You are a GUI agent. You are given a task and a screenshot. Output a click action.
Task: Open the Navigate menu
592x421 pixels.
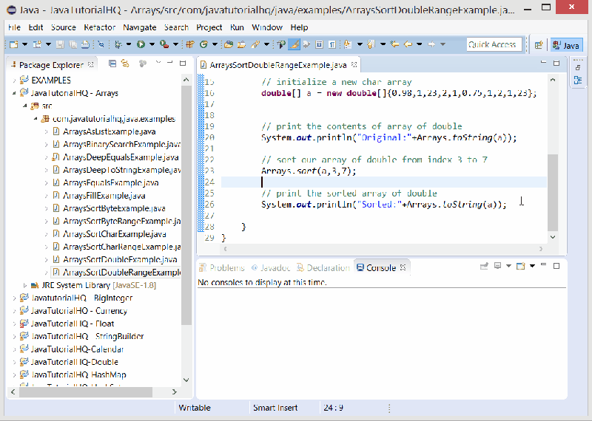click(140, 27)
